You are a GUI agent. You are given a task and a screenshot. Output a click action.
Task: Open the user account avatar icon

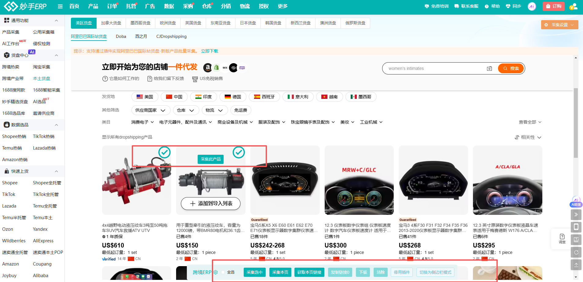tap(573, 6)
